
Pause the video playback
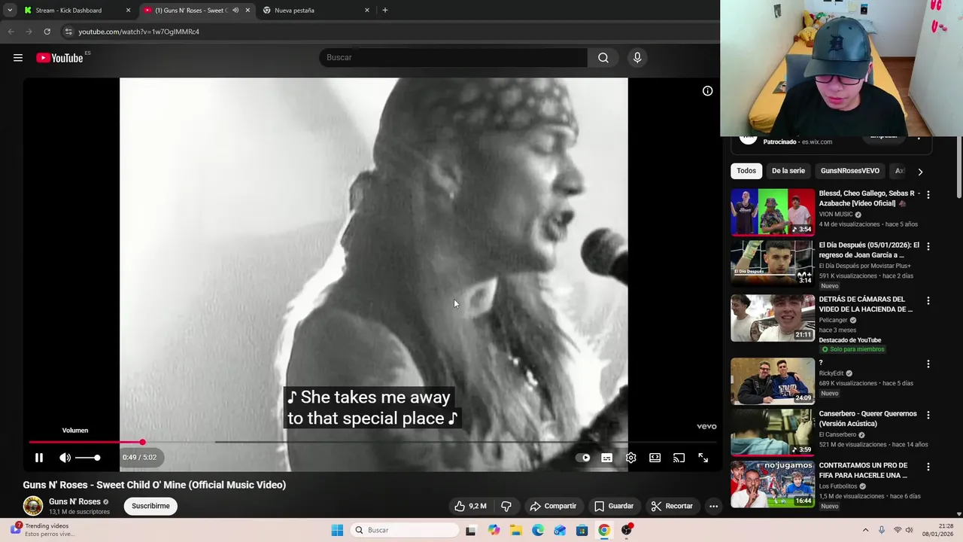point(39,458)
